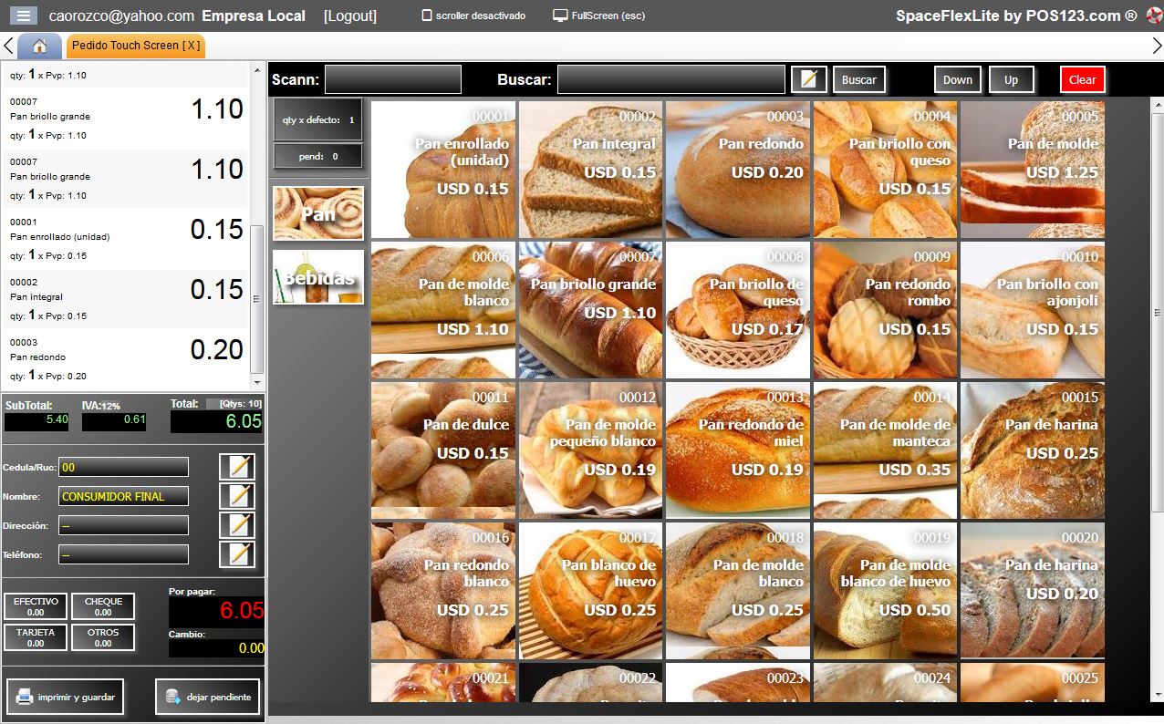Open the pend pending orders button
1164x724 pixels.
[318, 156]
